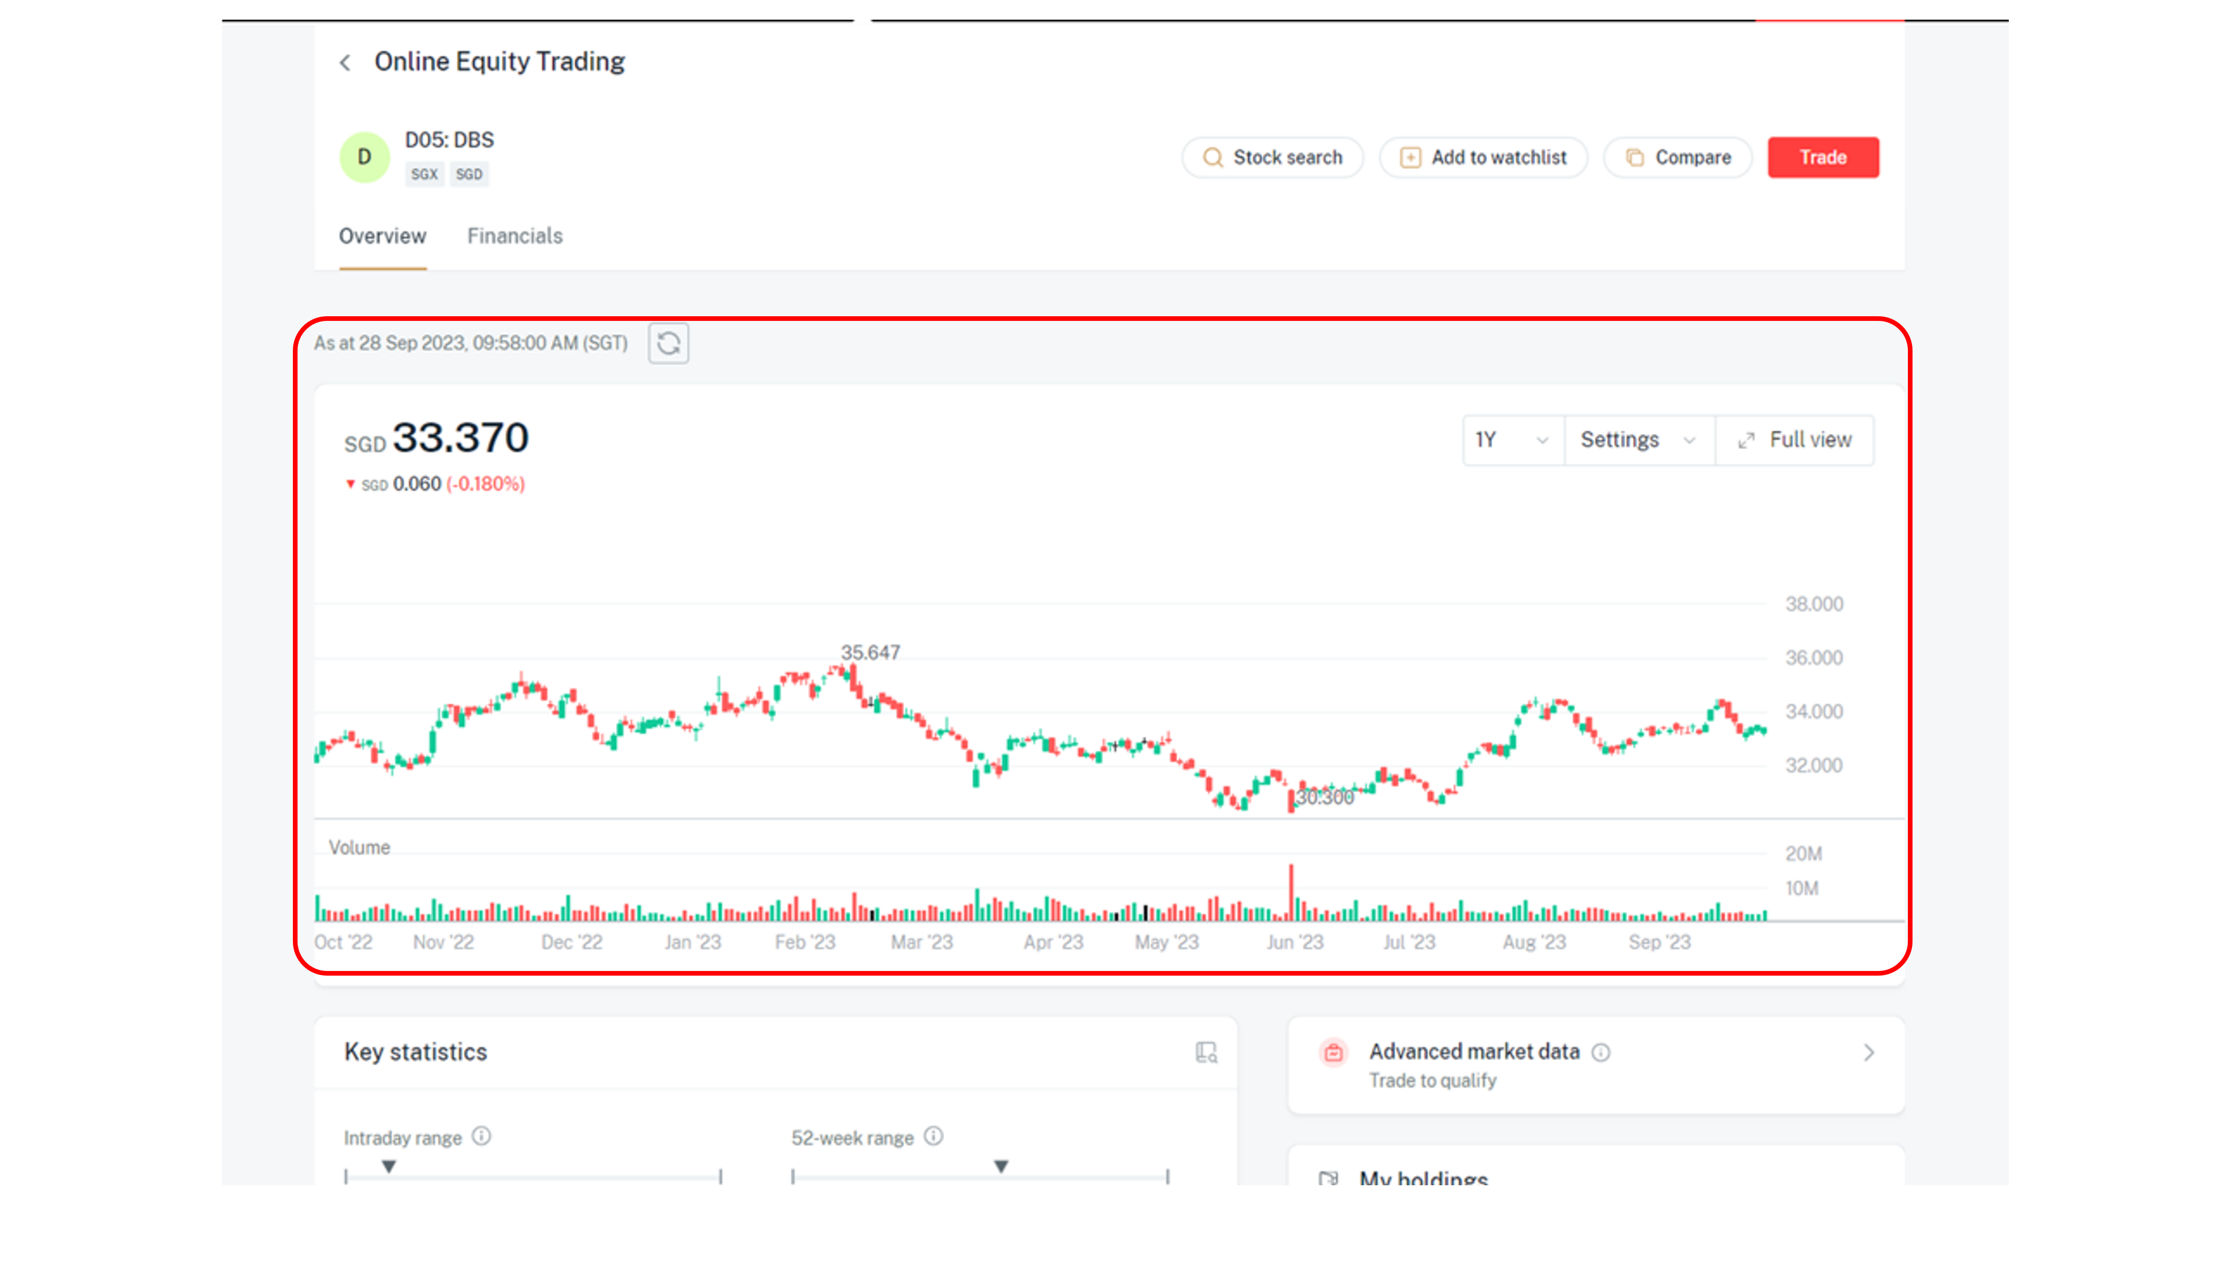Show info for 52-week range
Screen dimensions: 2223x1281
[934, 1136]
